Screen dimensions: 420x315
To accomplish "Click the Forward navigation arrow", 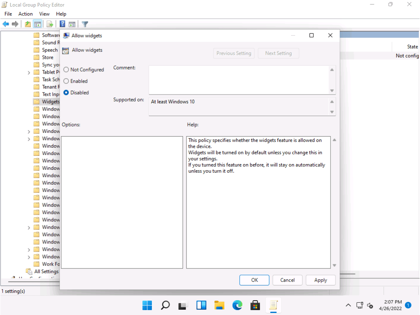I will click(x=15, y=24).
